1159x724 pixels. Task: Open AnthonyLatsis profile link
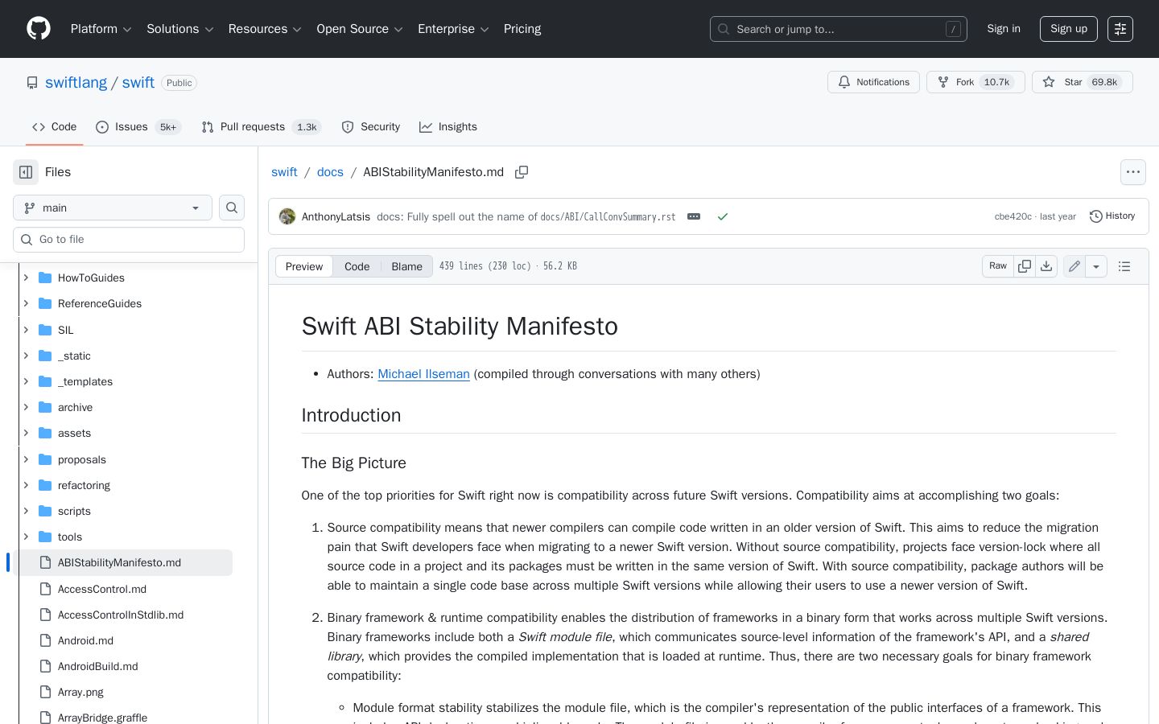coord(336,216)
